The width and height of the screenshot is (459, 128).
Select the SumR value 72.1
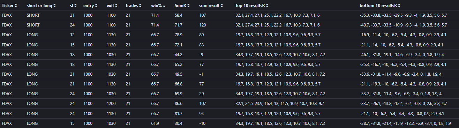179,45
